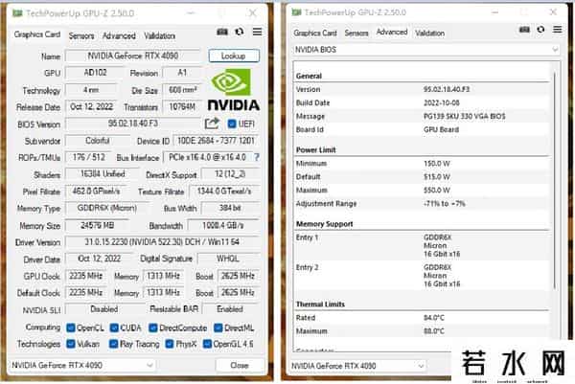Click the Close button in left window
This screenshot has width=575, height=384.
tap(240, 365)
